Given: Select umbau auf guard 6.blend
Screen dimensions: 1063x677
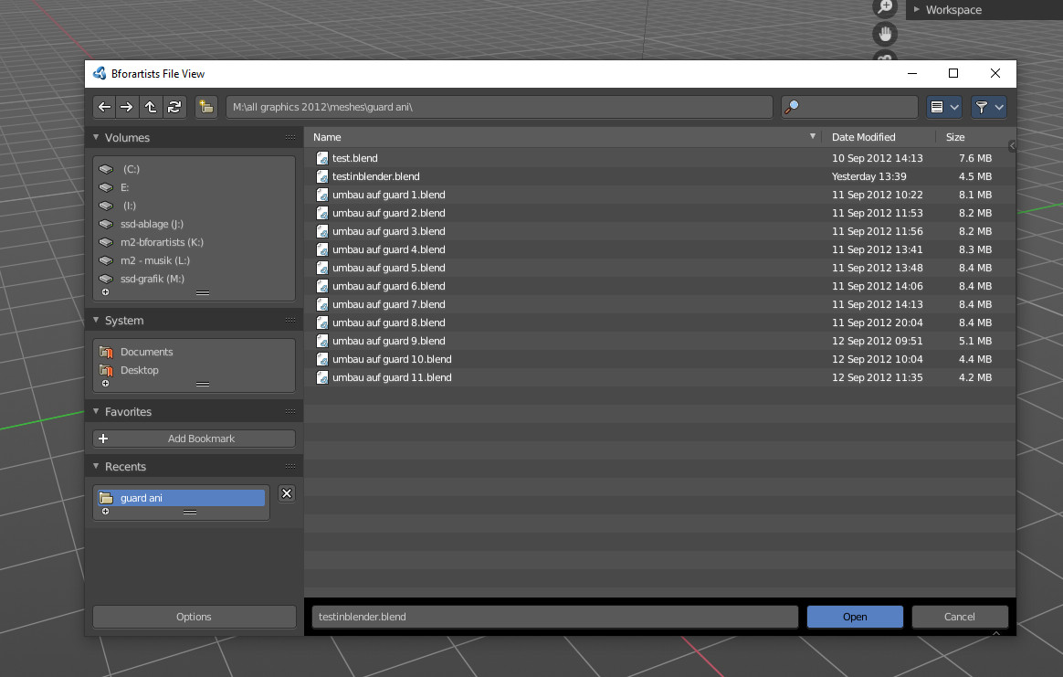Looking at the screenshot, I should 659,286.
